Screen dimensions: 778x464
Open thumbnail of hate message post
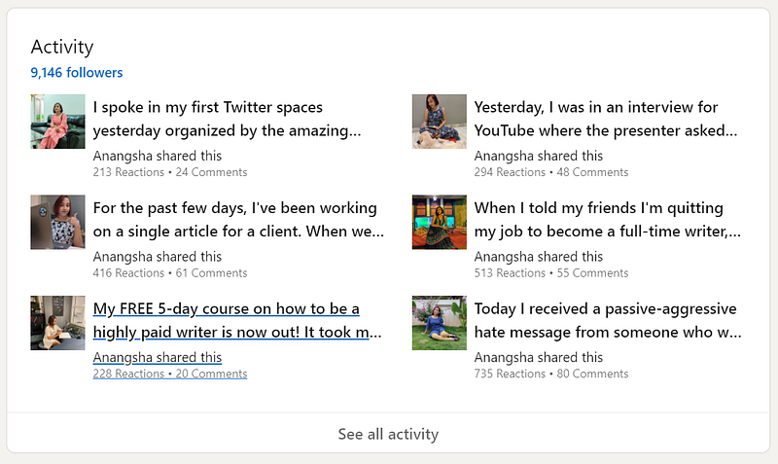tap(440, 324)
